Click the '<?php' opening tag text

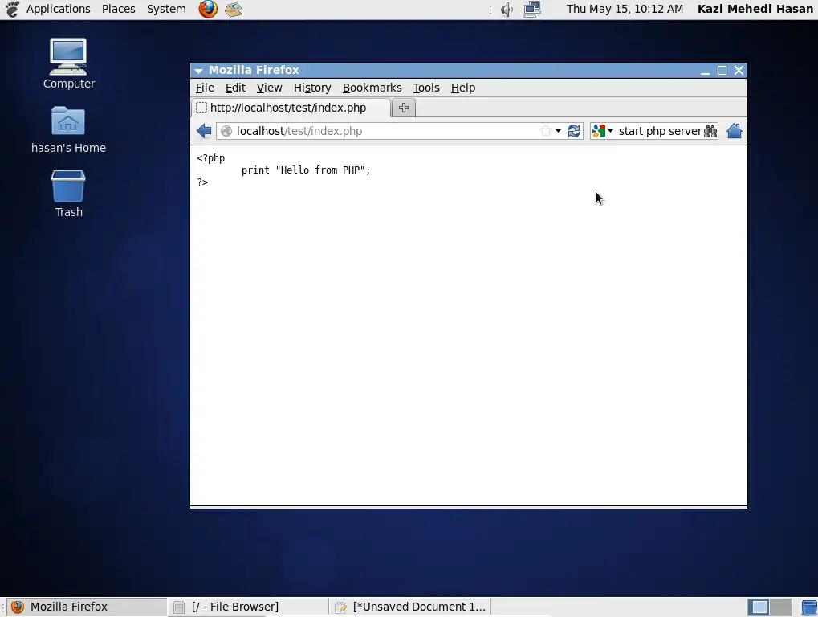click(211, 158)
